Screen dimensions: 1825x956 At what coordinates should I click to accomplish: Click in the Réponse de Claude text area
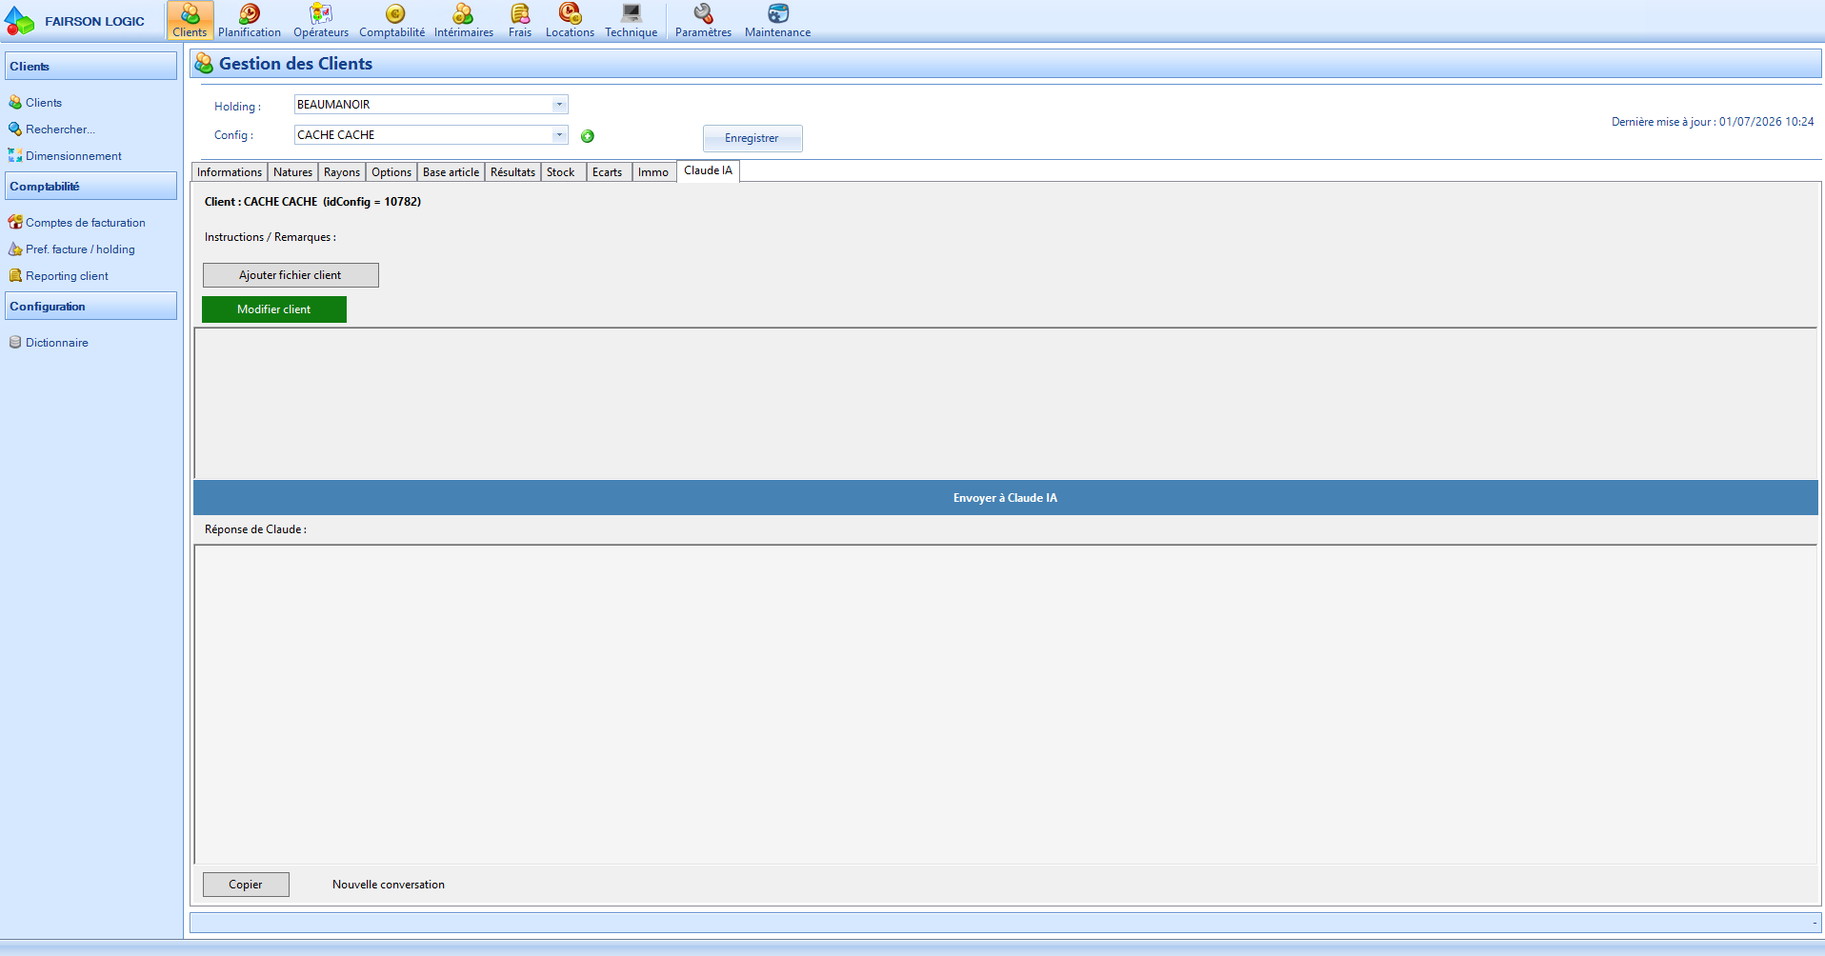point(1006,705)
